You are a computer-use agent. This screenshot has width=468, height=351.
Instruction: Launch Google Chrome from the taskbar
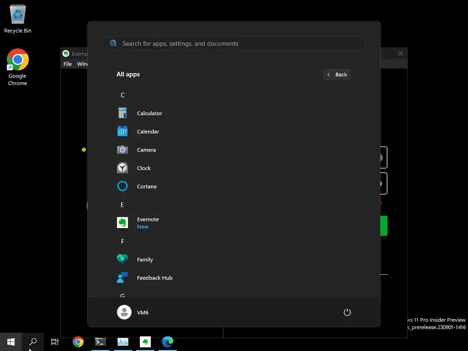click(x=78, y=342)
